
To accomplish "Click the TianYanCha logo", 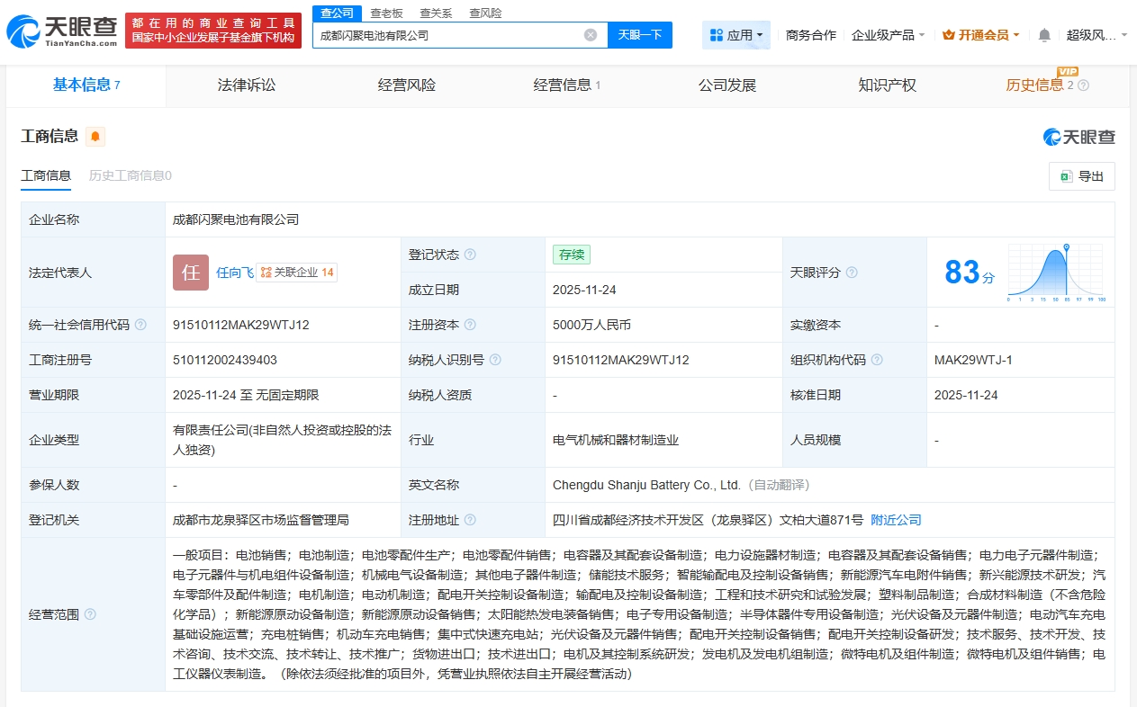I will click(x=61, y=31).
